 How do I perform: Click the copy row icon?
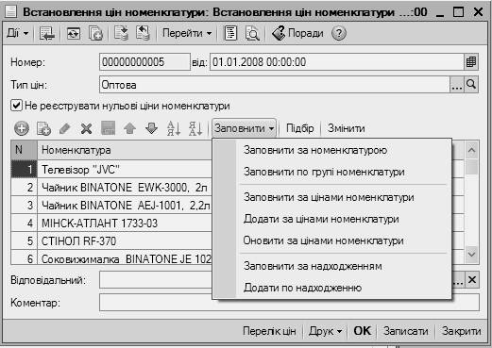(43, 128)
